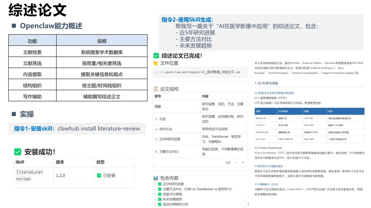Select the 按主题/时间线组织 cell

(102, 84)
